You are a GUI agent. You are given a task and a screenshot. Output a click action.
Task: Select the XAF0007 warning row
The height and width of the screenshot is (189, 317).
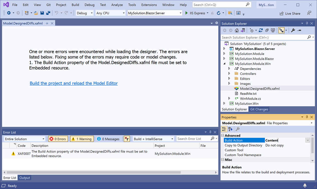click(110, 154)
